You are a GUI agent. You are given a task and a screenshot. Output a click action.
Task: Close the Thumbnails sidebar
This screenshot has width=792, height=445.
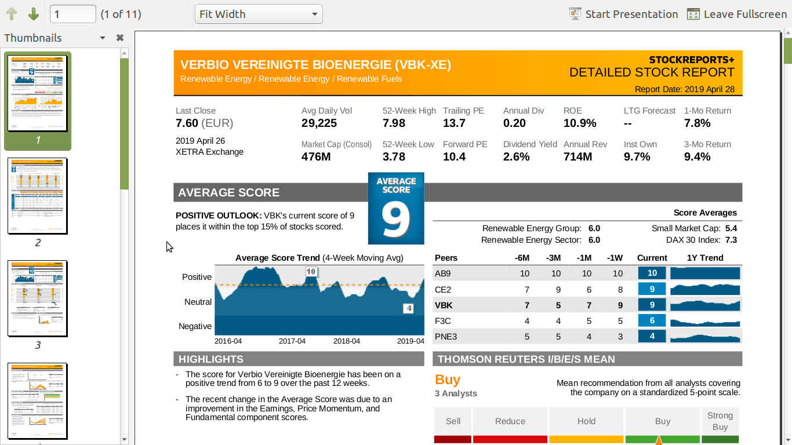point(119,38)
